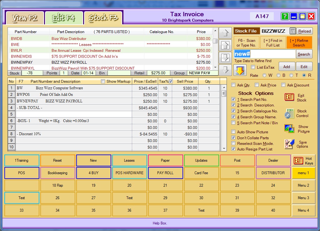Close the Tax Invoice window
Image resolution: width=320 pixels, height=231 pixels.
click(311, 16)
